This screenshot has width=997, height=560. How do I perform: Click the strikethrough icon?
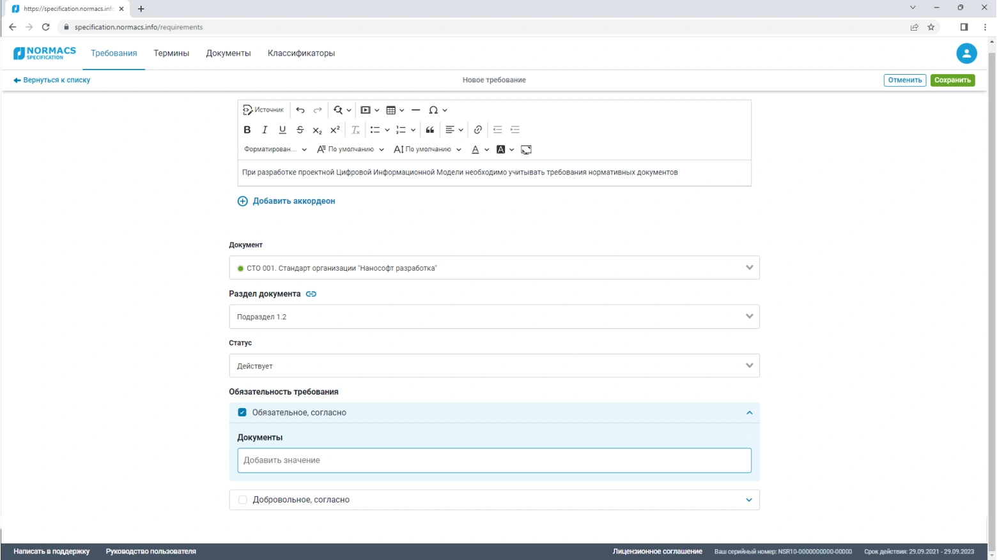tap(300, 130)
